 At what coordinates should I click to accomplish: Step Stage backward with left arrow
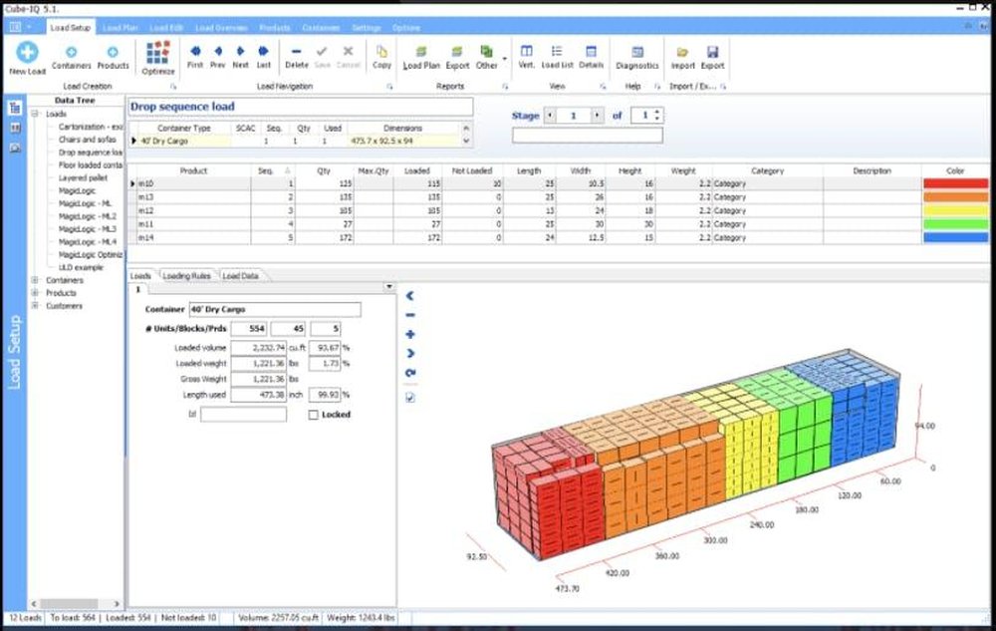point(550,116)
